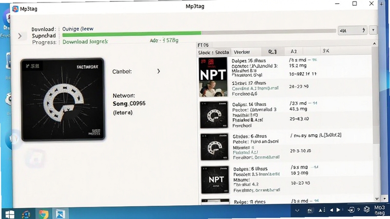The image size is (390, 219).
Task: Click the partially visible Pulpe: 1l rlnes entry
Action: click(250, 202)
